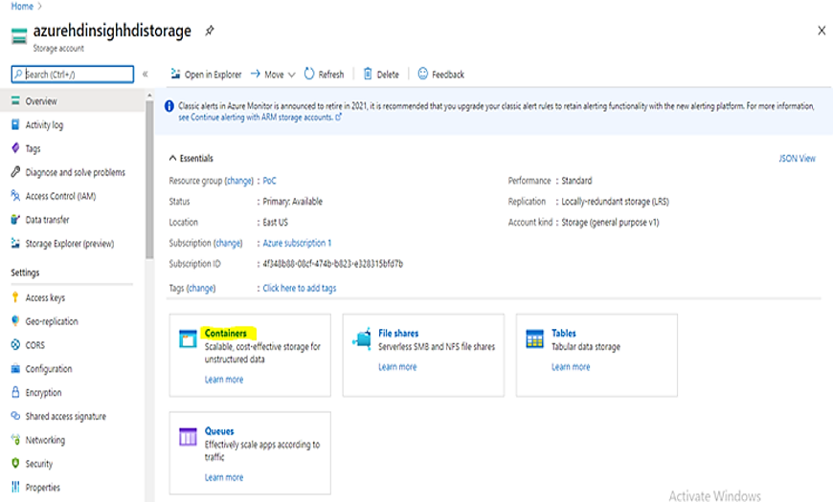Open the Queues service

219,431
